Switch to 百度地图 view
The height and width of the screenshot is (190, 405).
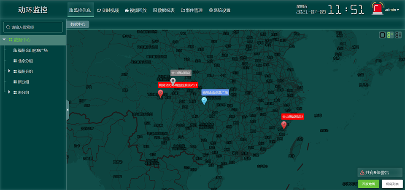(369, 184)
